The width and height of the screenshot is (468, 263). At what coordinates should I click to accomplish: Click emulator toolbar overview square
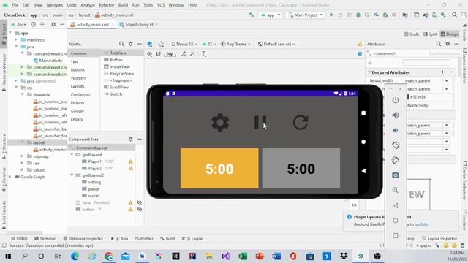point(396,235)
